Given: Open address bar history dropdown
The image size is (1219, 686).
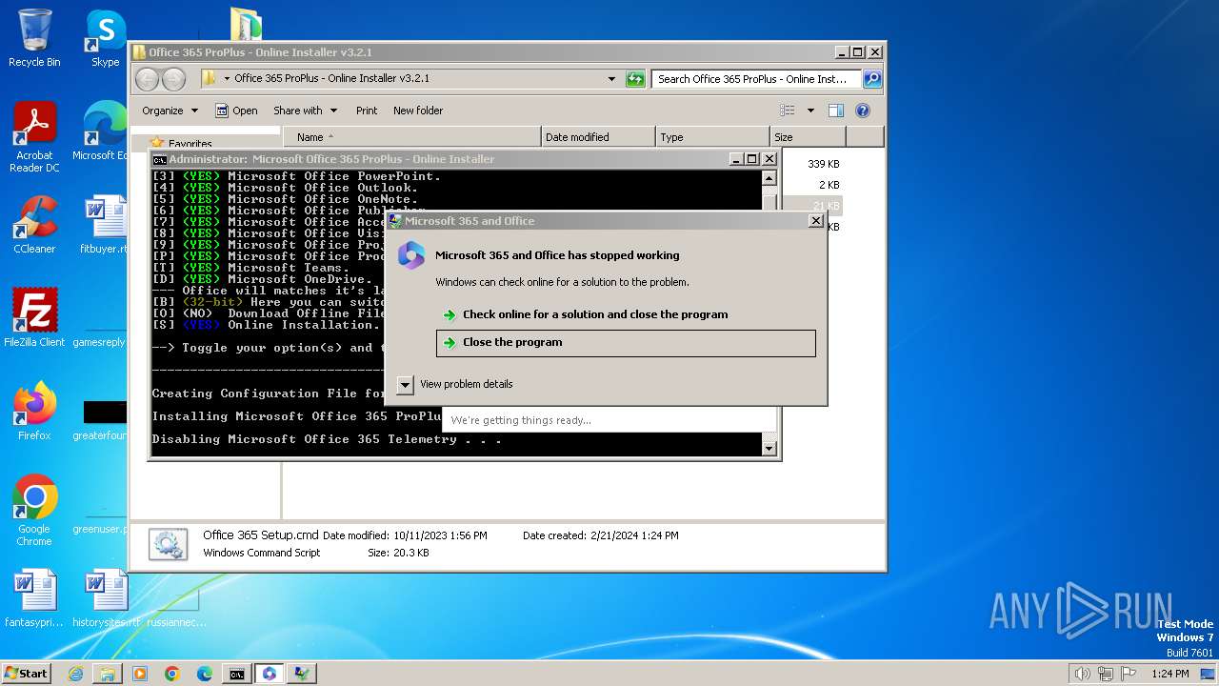Looking at the screenshot, I should [x=611, y=79].
